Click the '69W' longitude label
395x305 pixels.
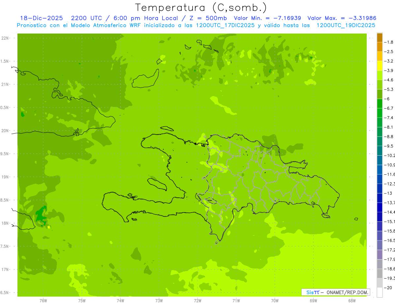(313, 301)
